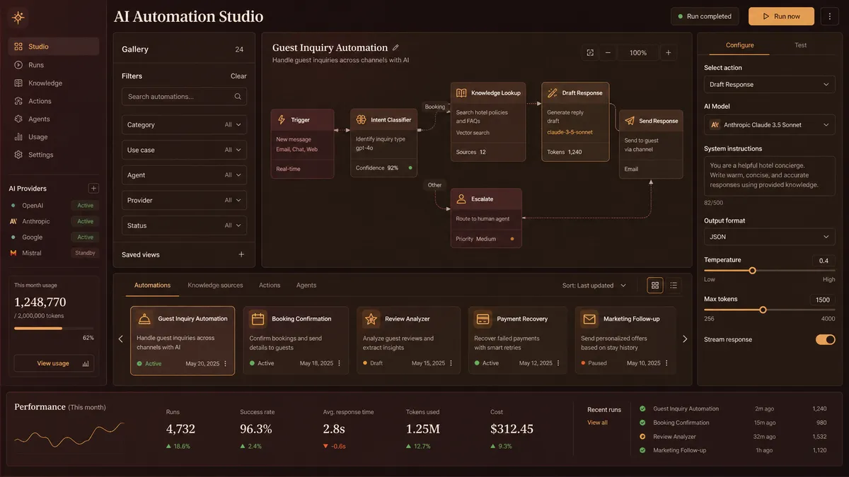Click the Send Response node paper plane icon

pyautogui.click(x=629, y=121)
